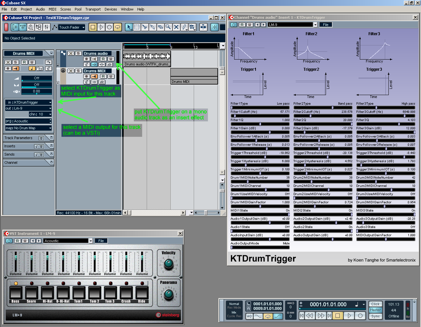Viewport: 421px width, 327px height.
Task: Select the Zoom magnifier tool
Action: (x=168, y=27)
